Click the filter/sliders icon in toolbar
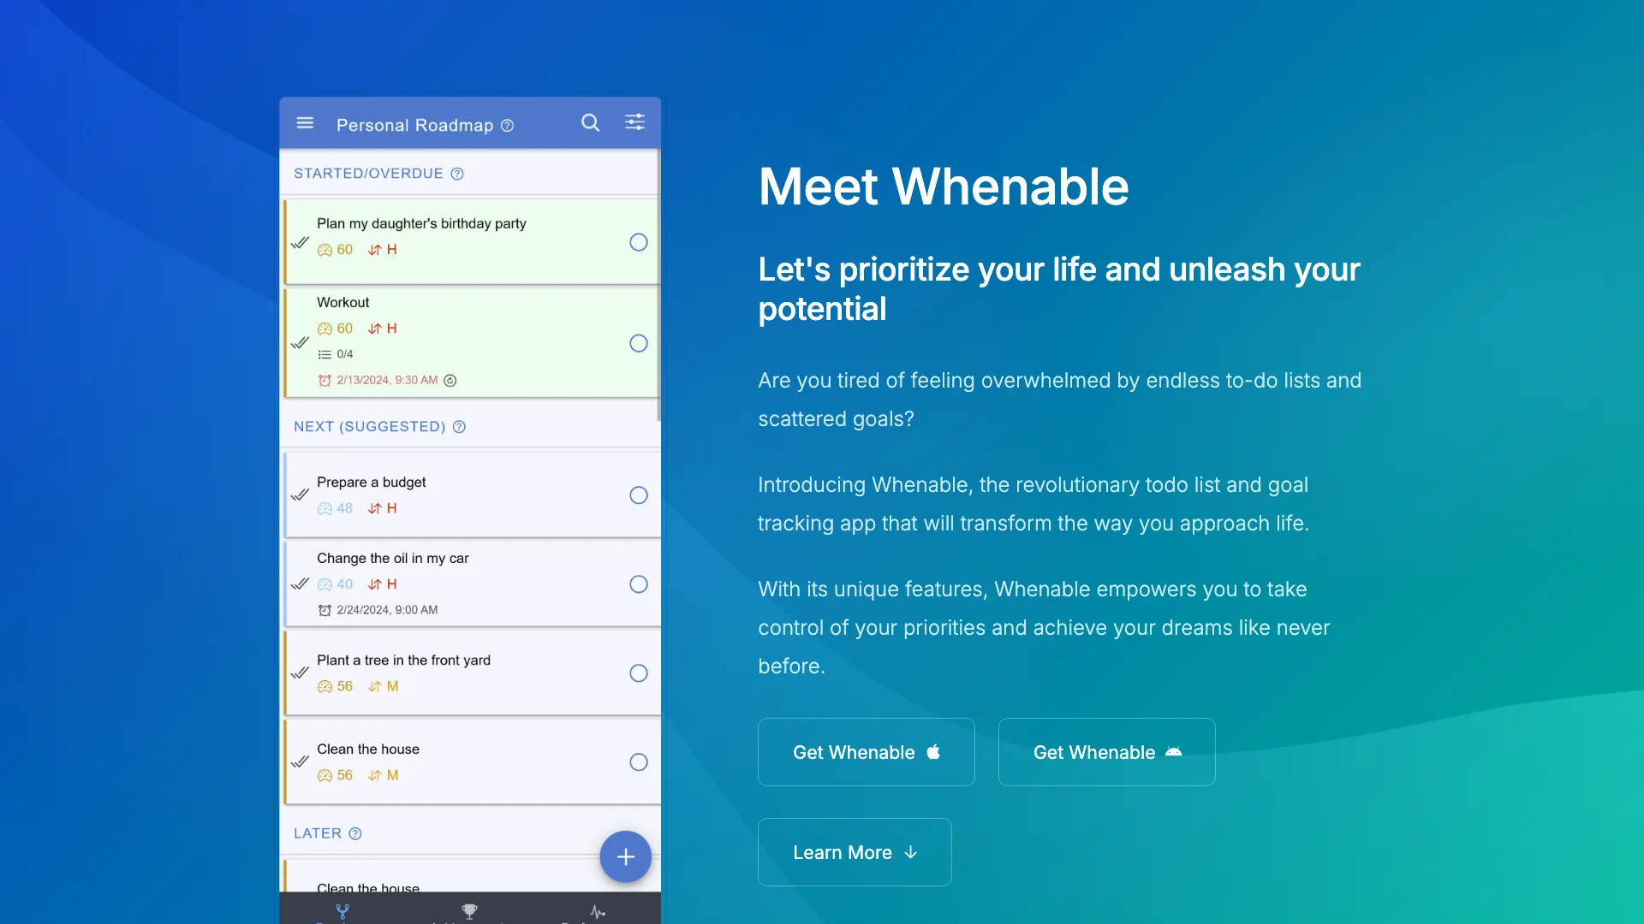This screenshot has height=924, width=1644. click(634, 121)
